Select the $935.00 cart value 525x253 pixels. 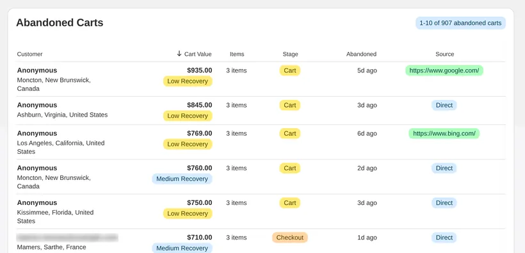[x=200, y=70]
